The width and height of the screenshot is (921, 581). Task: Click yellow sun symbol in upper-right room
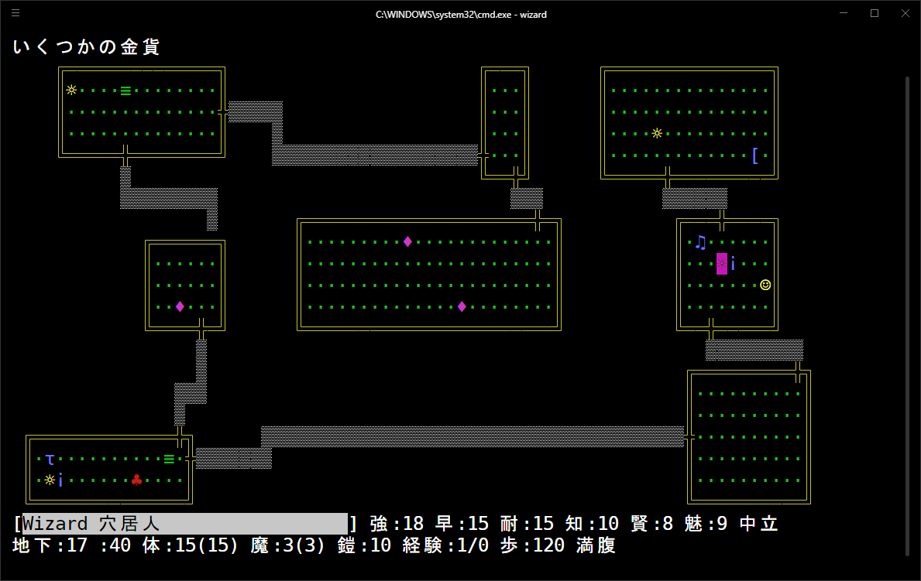(658, 133)
